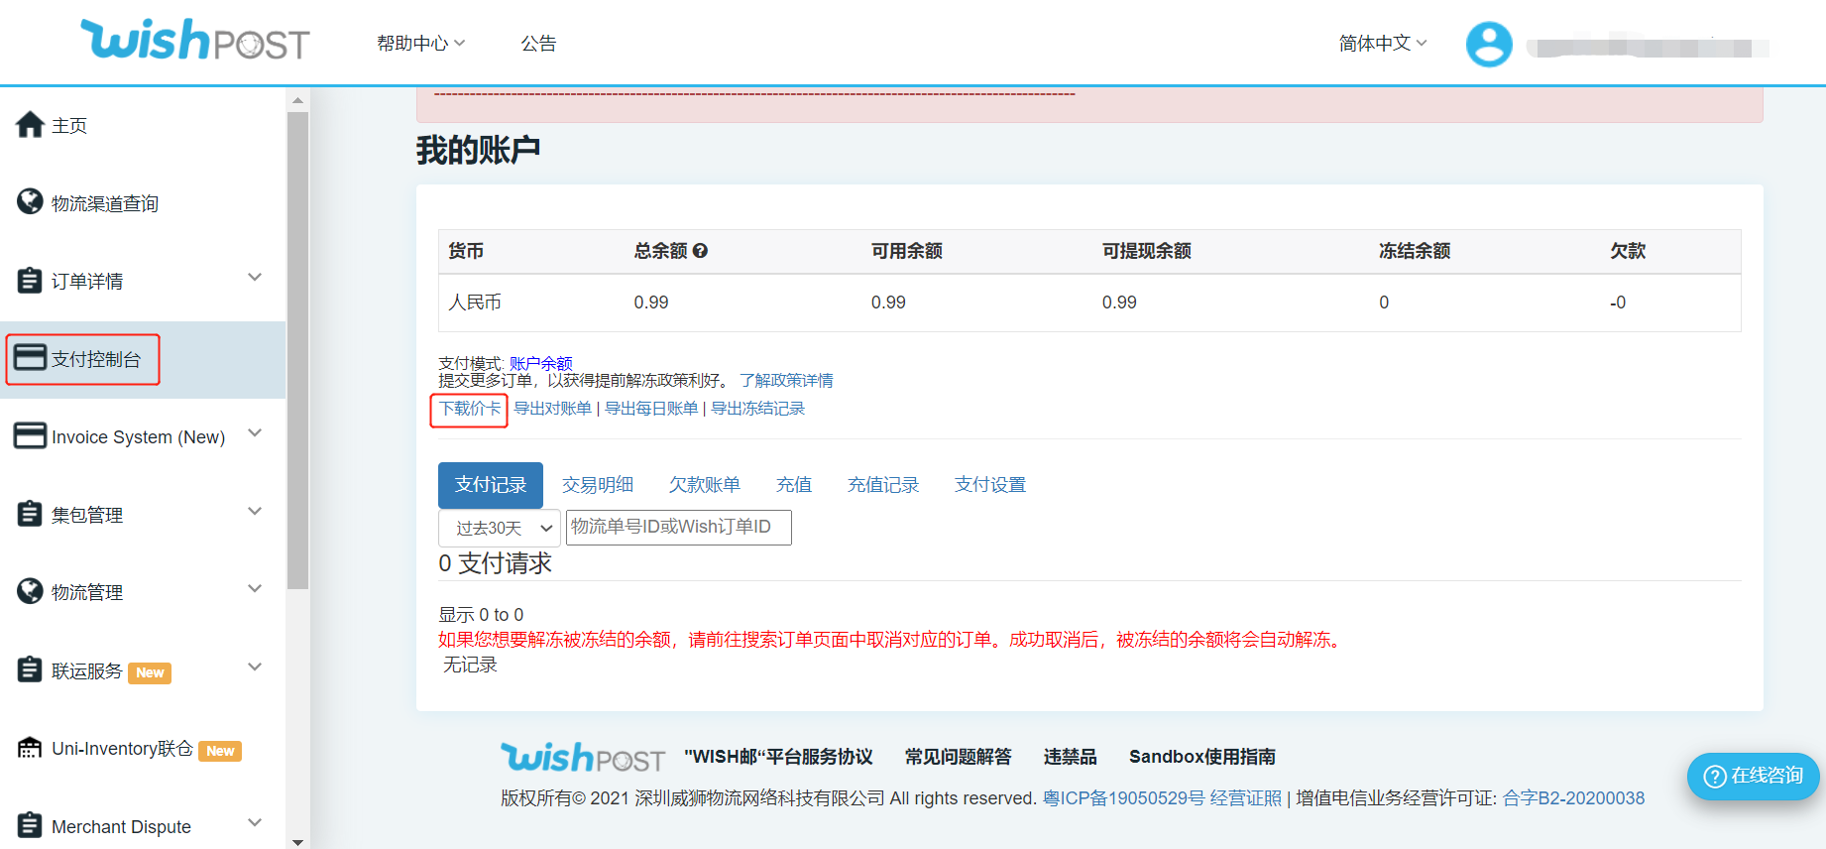1826x849 pixels.
Task: Click the clipboard icon beside 集包管理
Action: [x=30, y=514]
